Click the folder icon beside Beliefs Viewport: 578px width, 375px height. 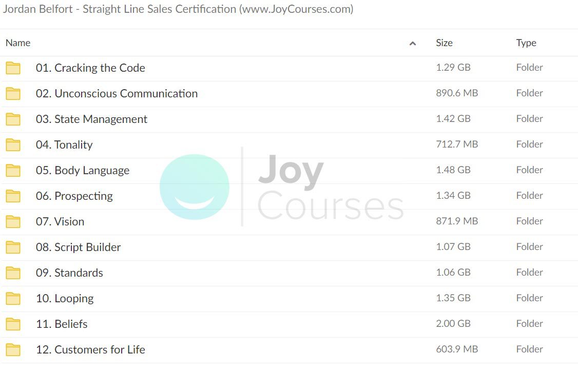point(13,324)
